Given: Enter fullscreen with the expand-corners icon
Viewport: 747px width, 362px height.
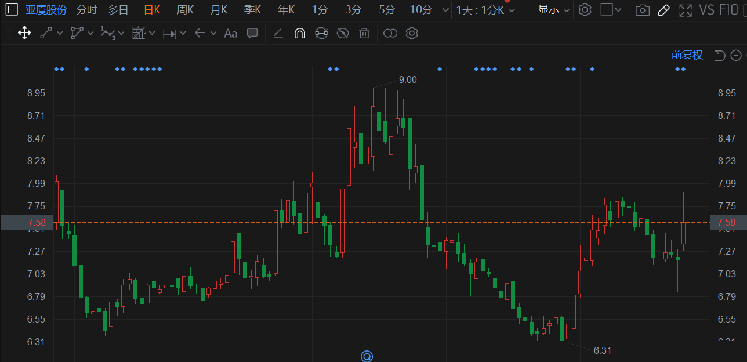Looking at the screenshot, I should pos(686,10).
